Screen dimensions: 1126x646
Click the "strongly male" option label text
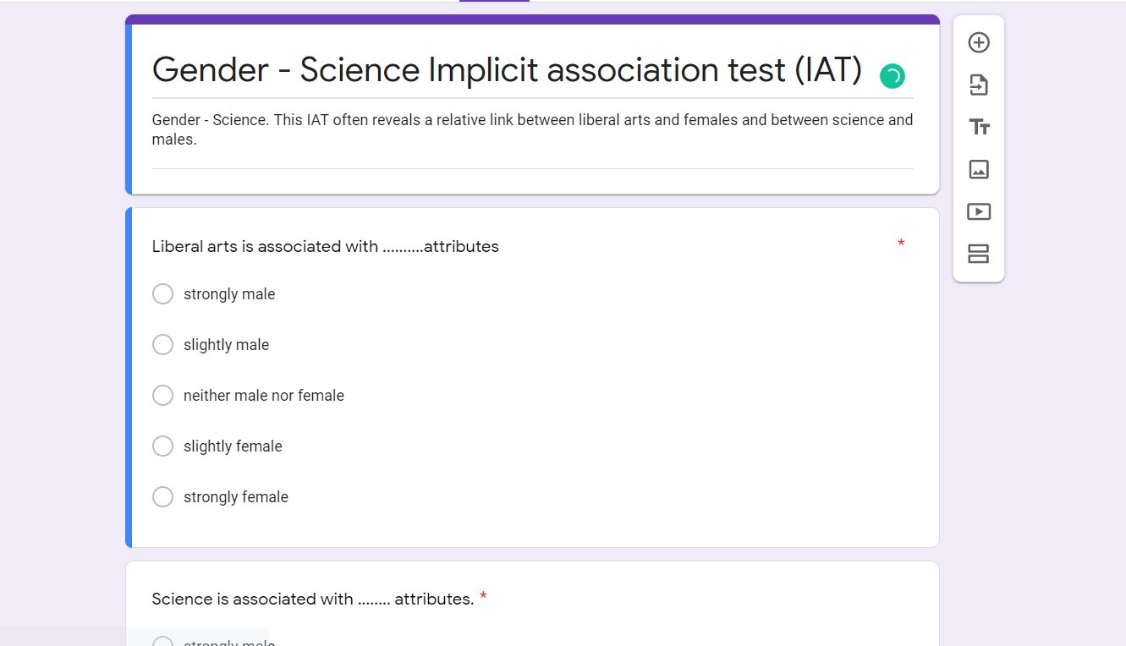229,294
